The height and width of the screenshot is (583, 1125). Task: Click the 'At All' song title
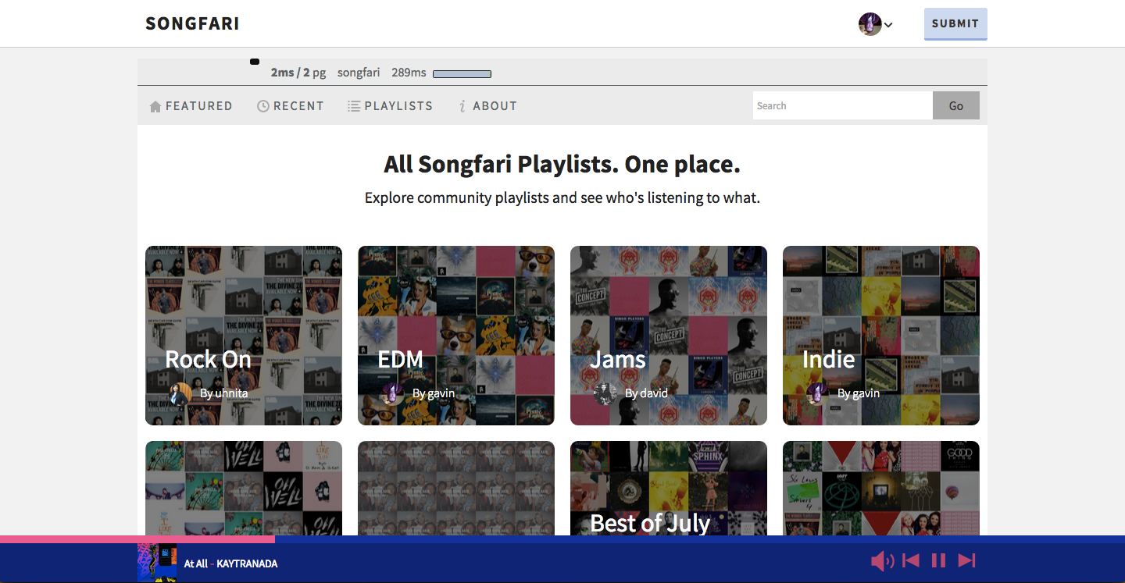196,563
